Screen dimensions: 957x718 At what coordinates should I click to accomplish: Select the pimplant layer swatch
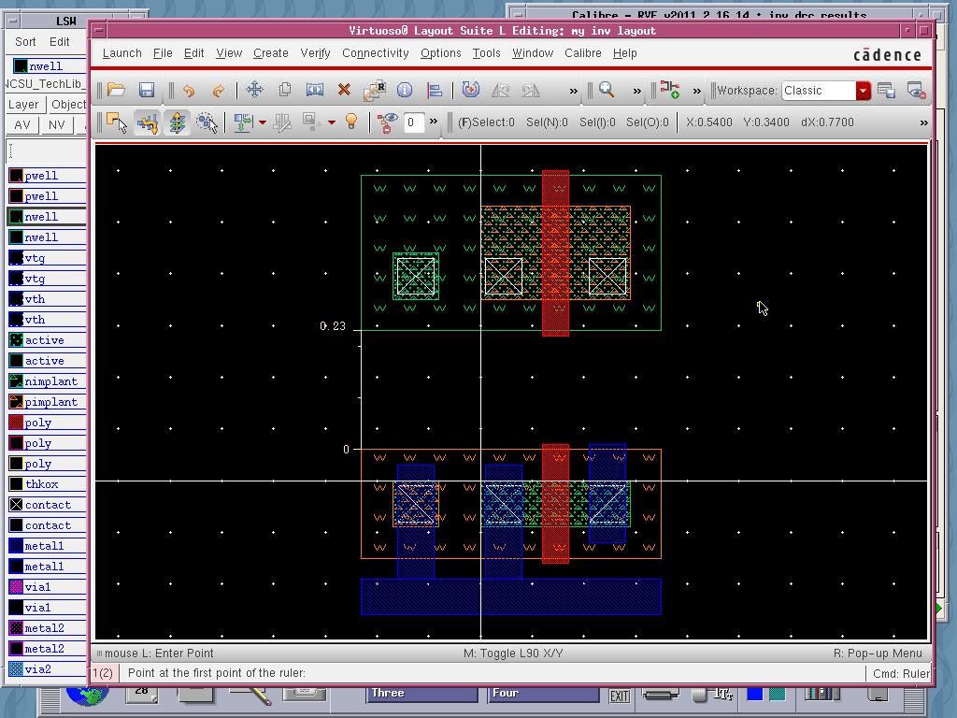pos(17,402)
